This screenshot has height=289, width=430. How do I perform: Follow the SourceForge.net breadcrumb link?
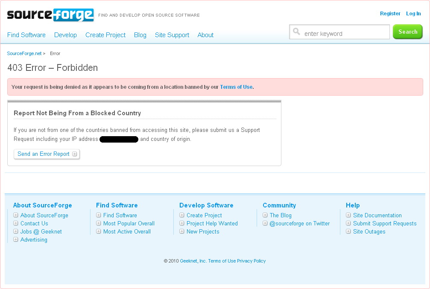(24, 53)
